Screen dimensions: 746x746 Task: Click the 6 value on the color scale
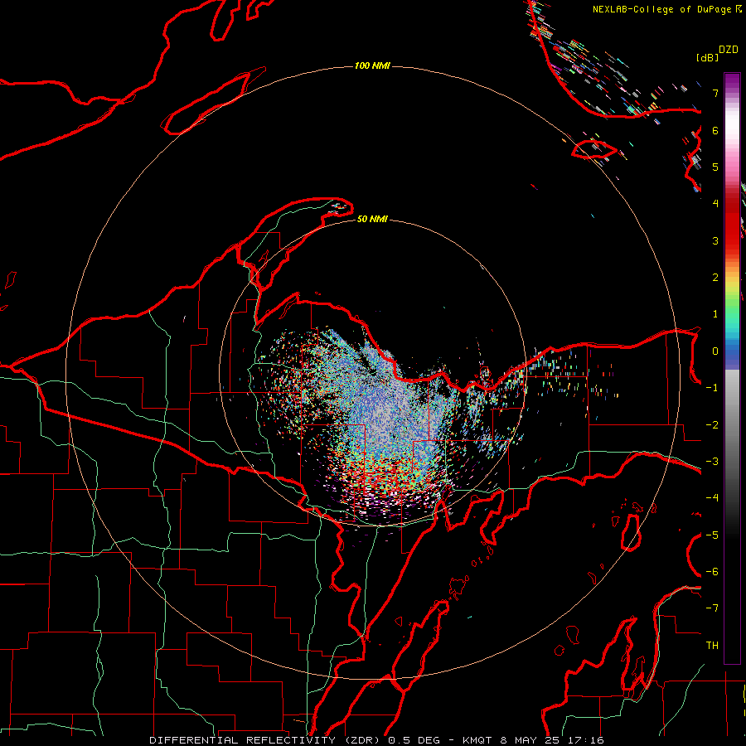(x=715, y=130)
